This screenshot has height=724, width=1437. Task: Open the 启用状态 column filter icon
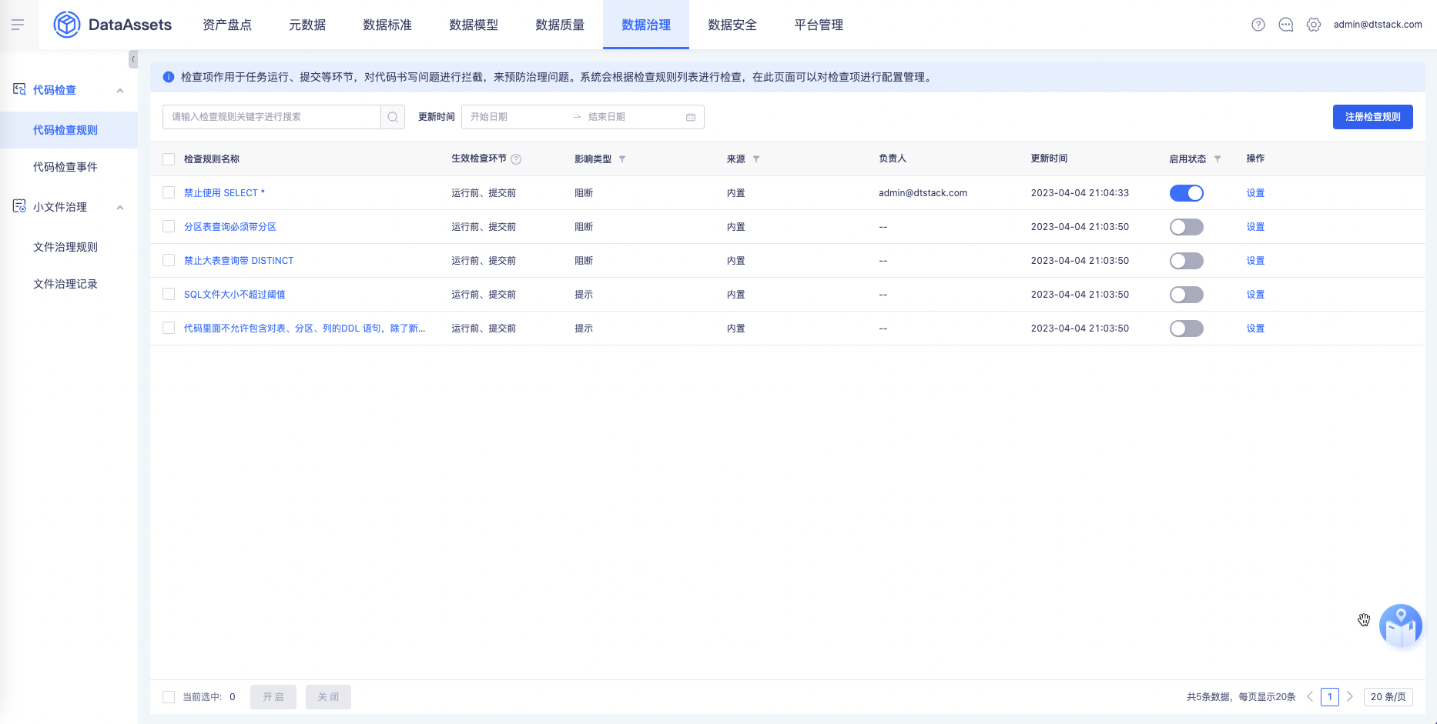tap(1218, 159)
